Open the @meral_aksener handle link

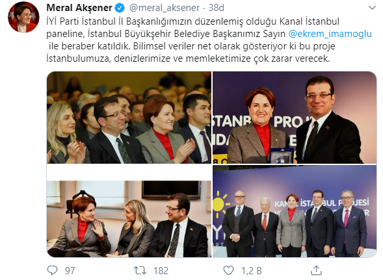[165, 8]
